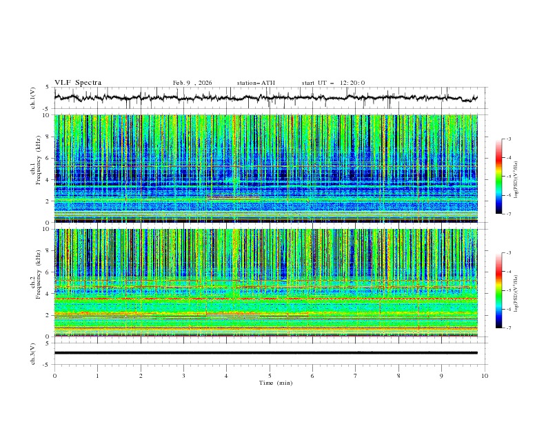
Task: Click the lower color scale bar for ch.2
Action: click(x=498, y=290)
